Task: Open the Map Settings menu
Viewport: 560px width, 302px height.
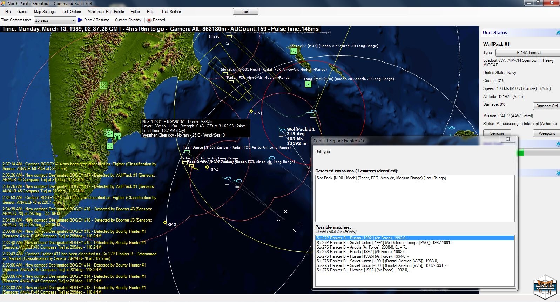Action: (45, 12)
